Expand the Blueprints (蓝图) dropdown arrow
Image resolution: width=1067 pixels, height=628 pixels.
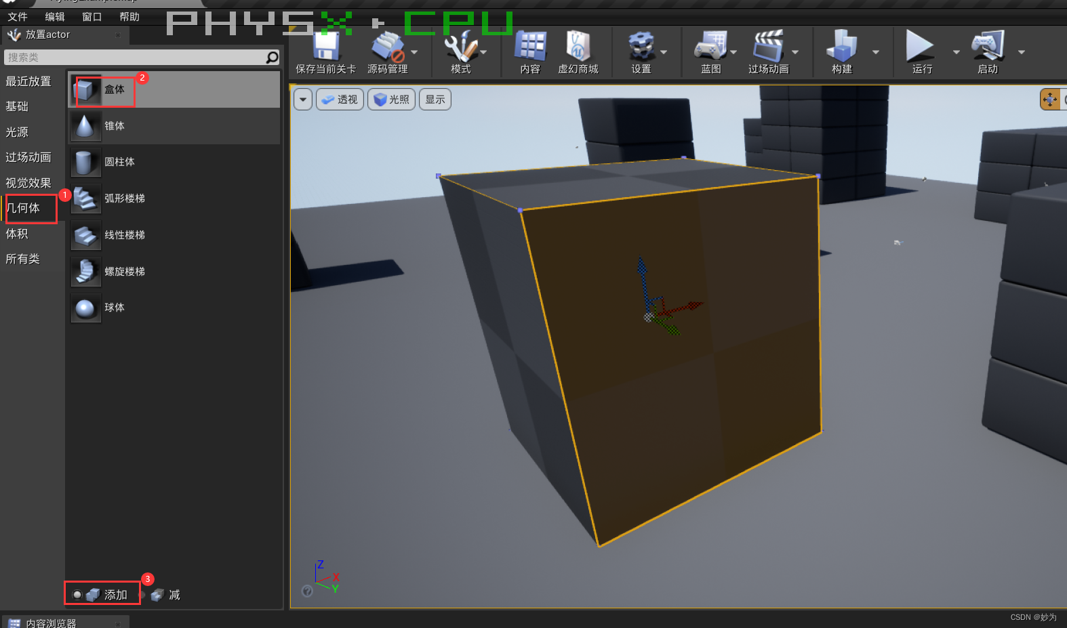[x=733, y=52]
